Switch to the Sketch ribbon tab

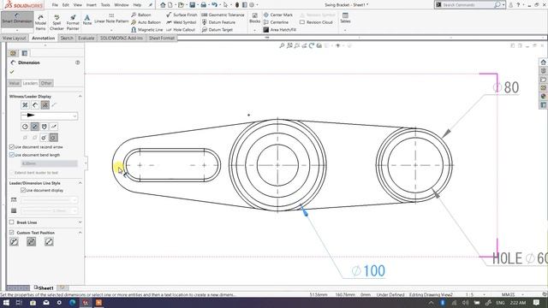point(67,38)
